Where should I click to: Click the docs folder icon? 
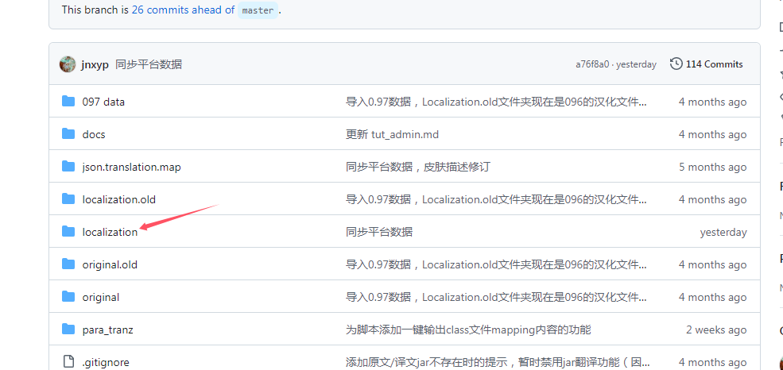click(68, 134)
